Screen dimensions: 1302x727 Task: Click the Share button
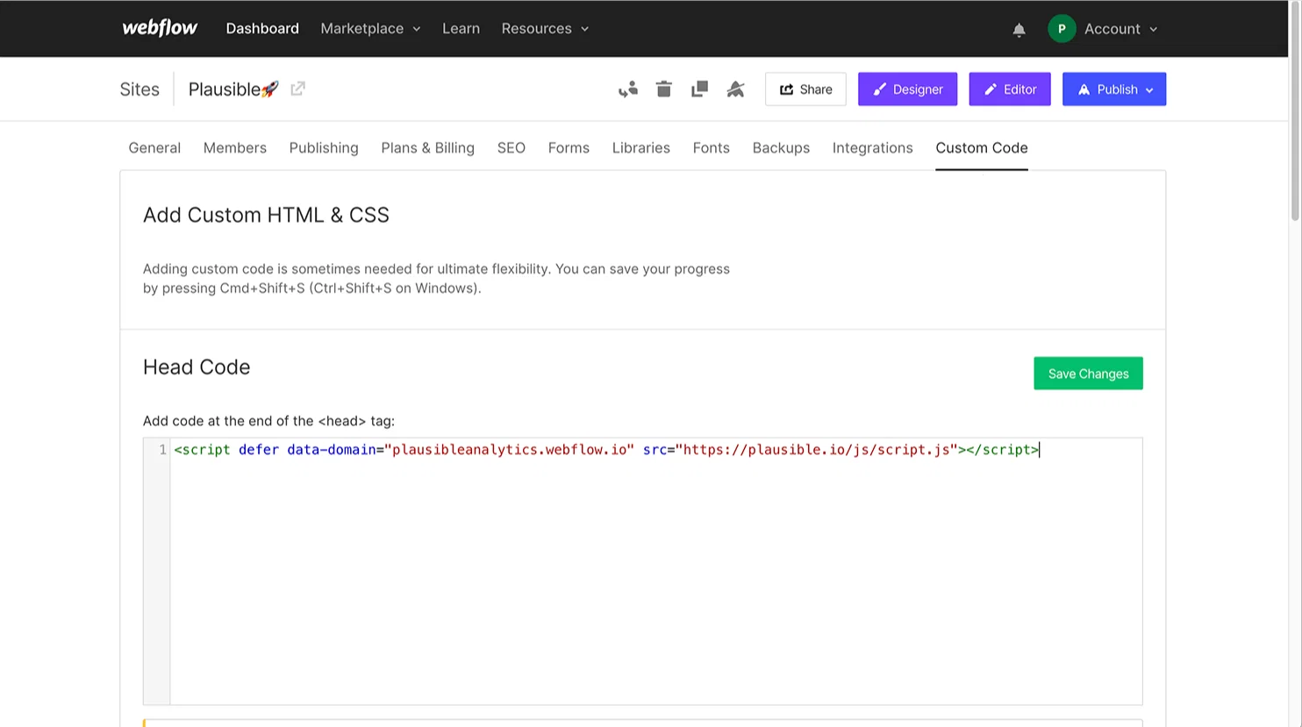pyautogui.click(x=805, y=89)
